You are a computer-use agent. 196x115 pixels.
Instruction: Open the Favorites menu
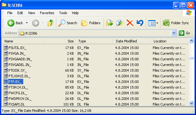(47, 13)
